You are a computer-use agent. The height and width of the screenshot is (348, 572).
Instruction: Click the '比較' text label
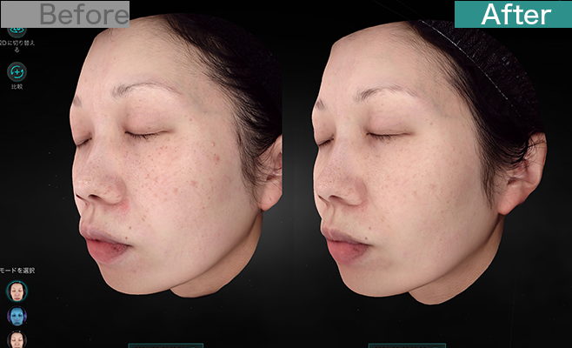click(x=16, y=88)
